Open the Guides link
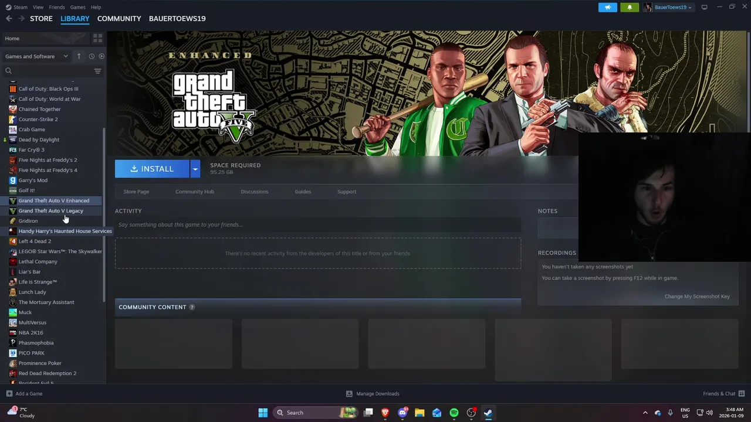Image resolution: width=751 pixels, height=422 pixels. tap(303, 192)
